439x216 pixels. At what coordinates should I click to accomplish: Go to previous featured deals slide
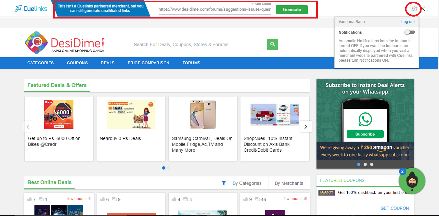(28, 127)
